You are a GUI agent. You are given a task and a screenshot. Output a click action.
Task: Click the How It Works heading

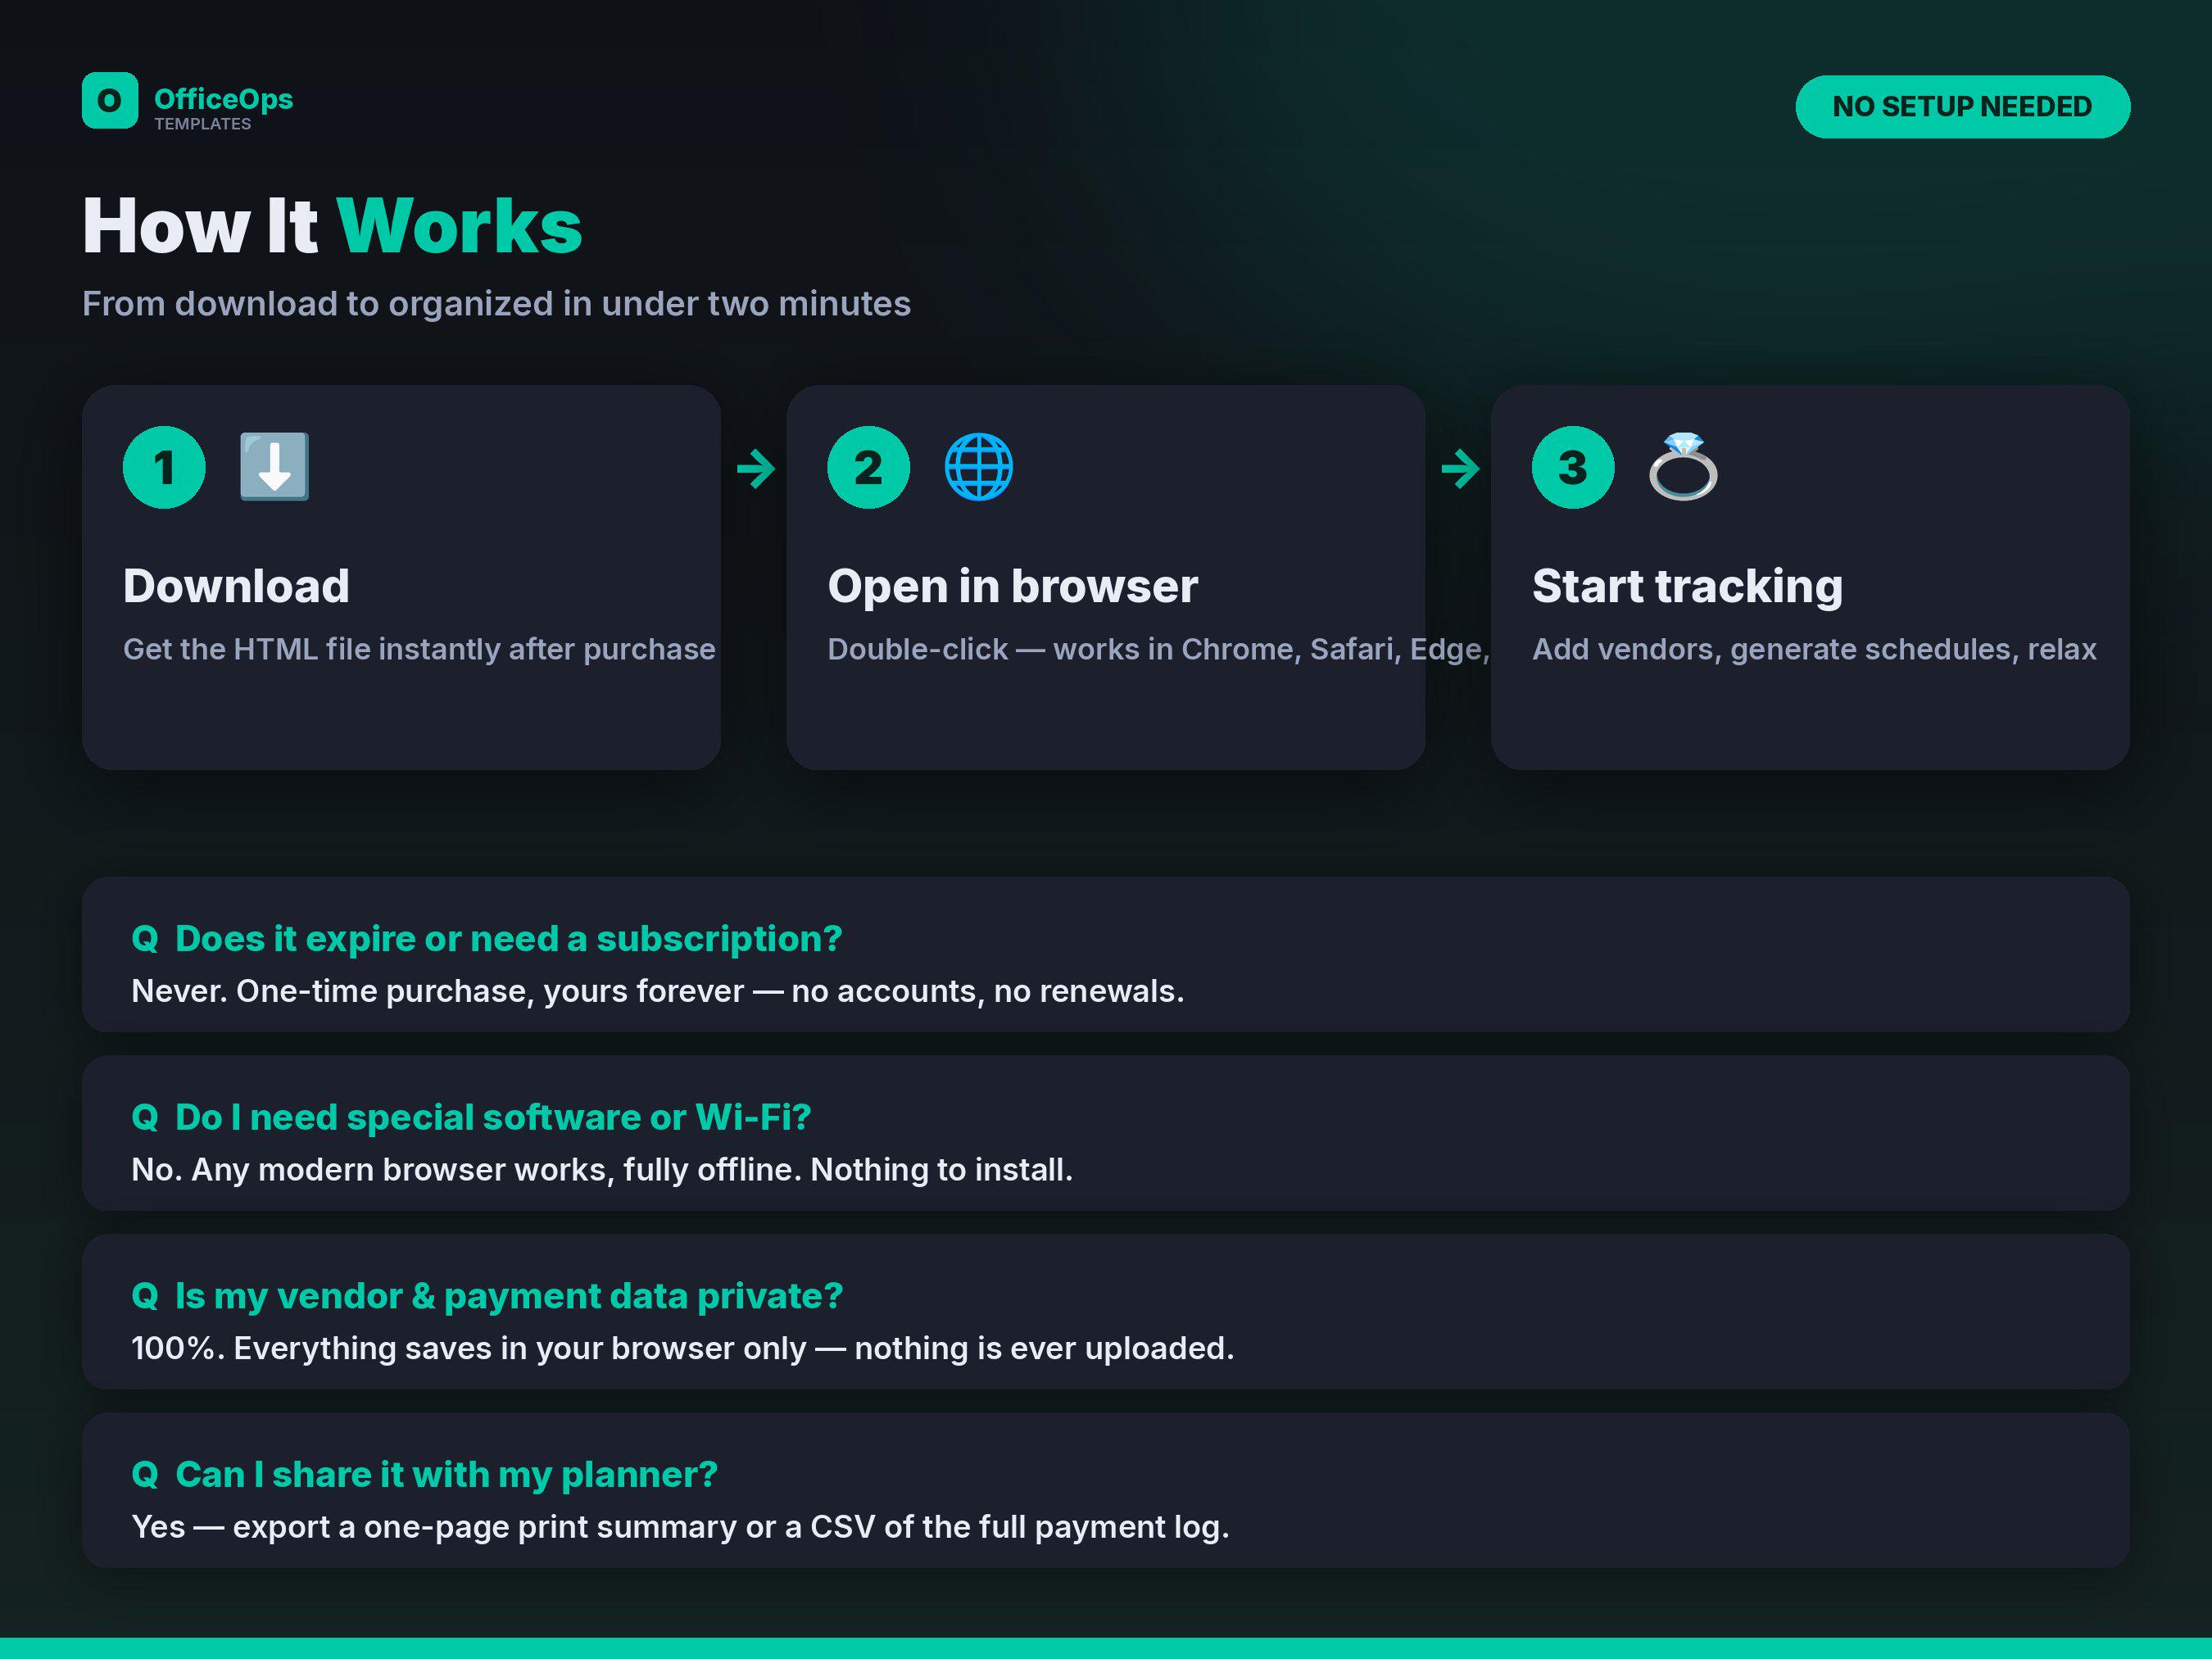[x=332, y=226]
